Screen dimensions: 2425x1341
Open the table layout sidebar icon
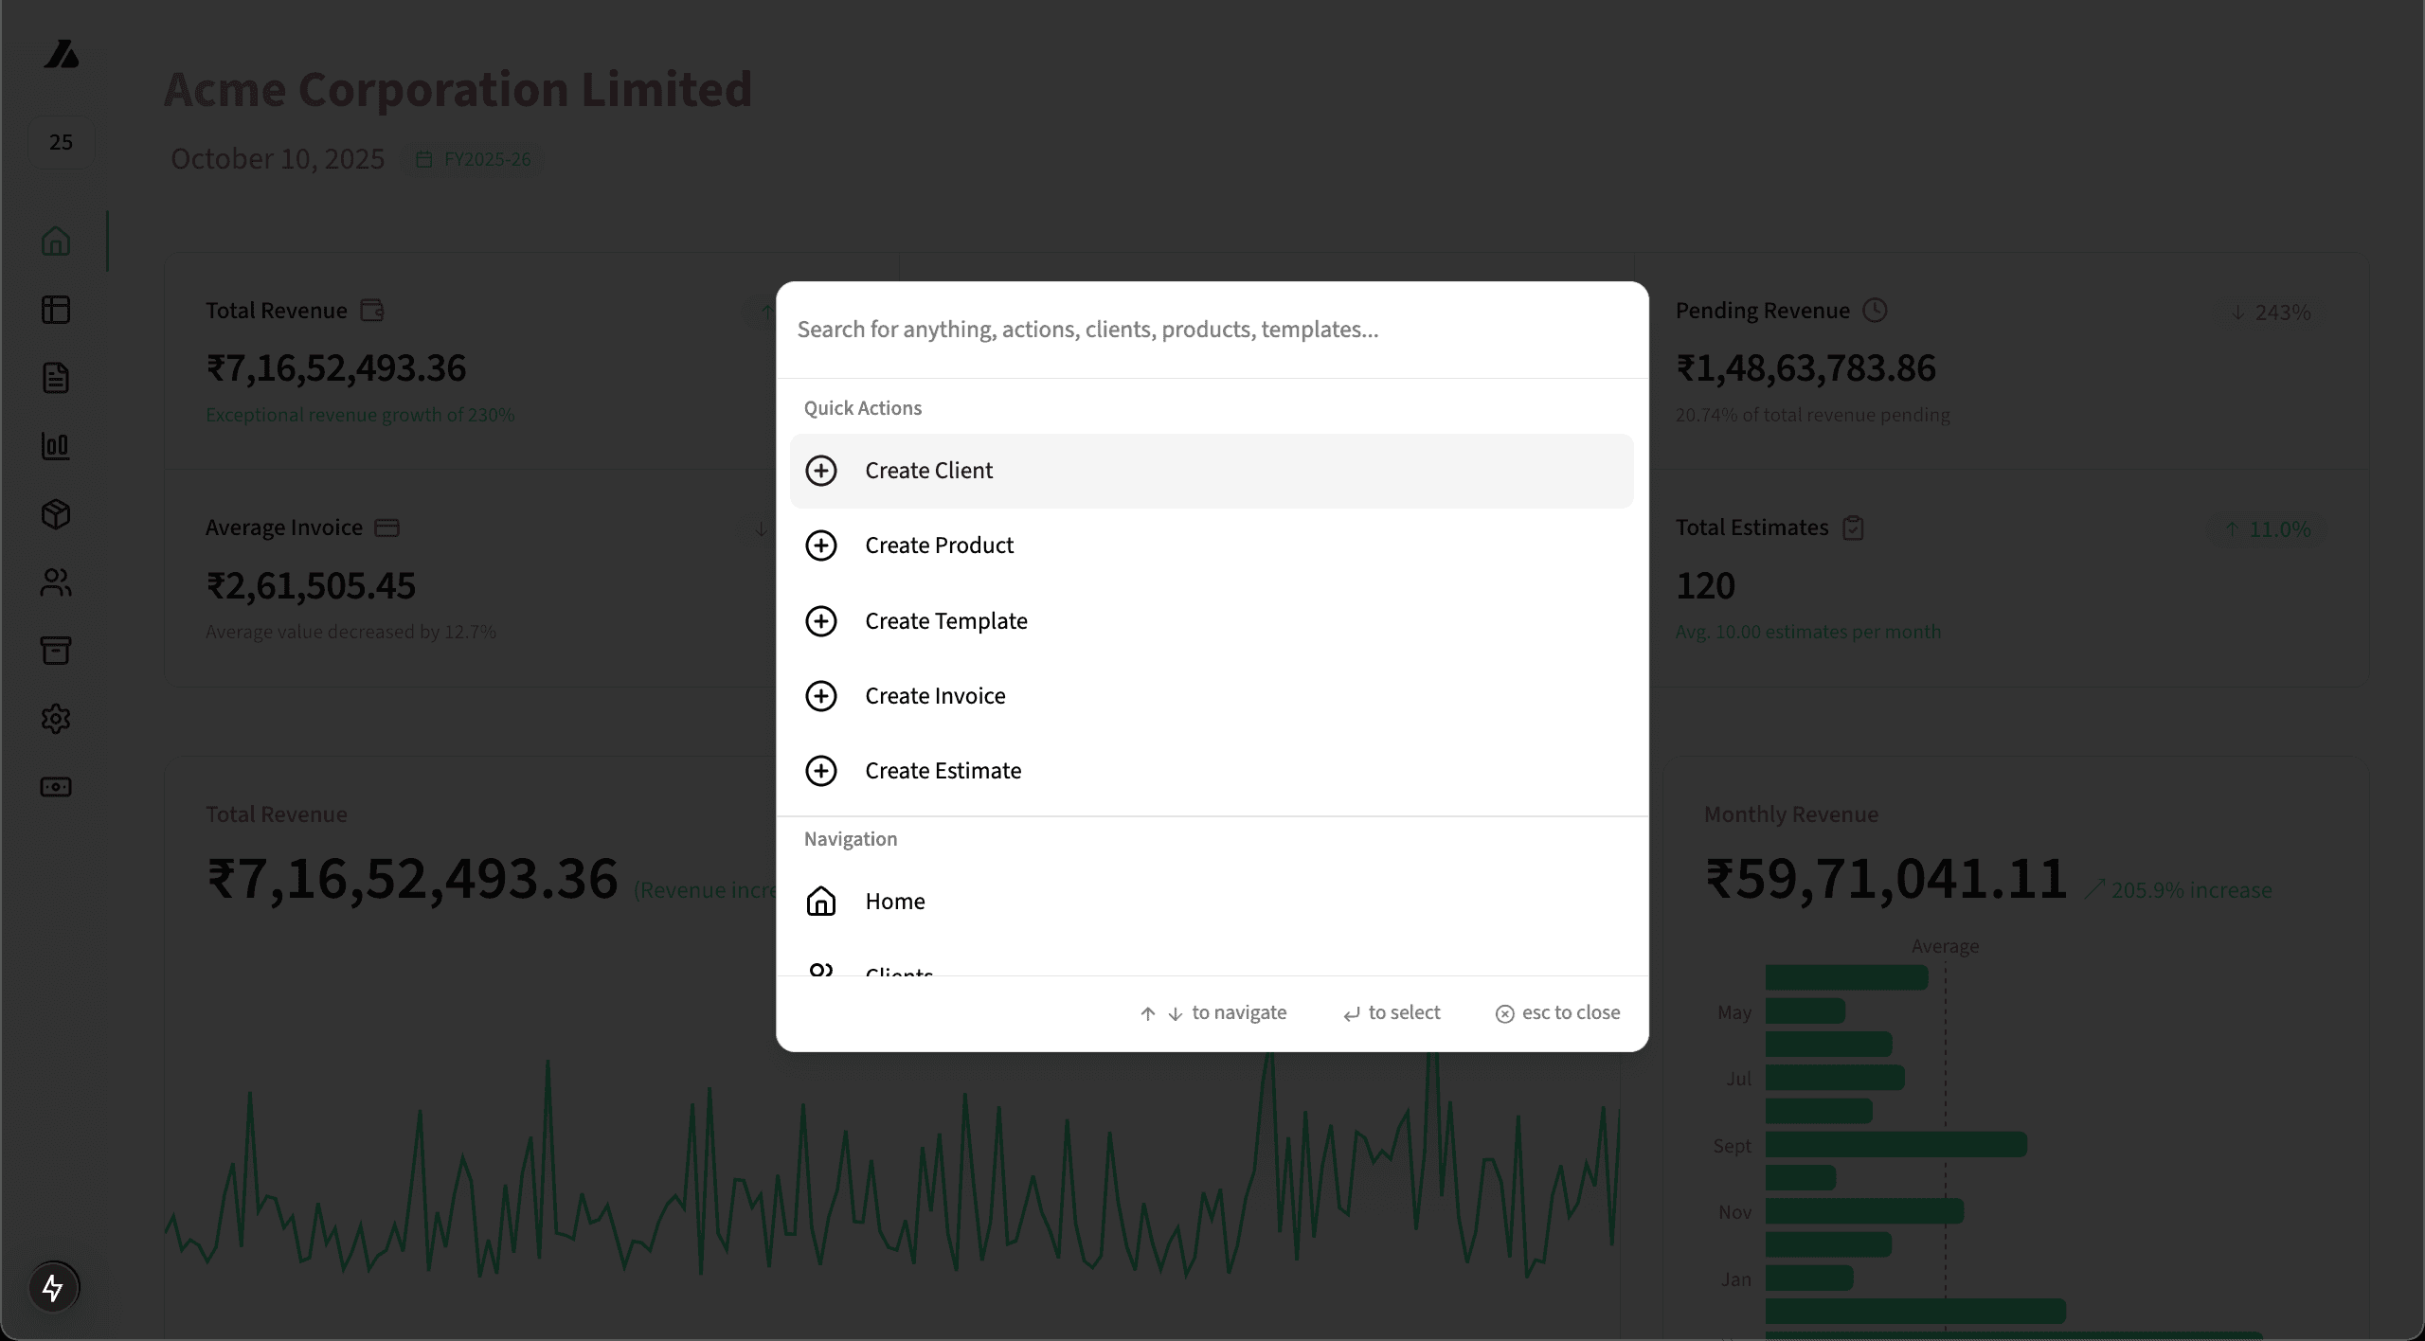56,310
